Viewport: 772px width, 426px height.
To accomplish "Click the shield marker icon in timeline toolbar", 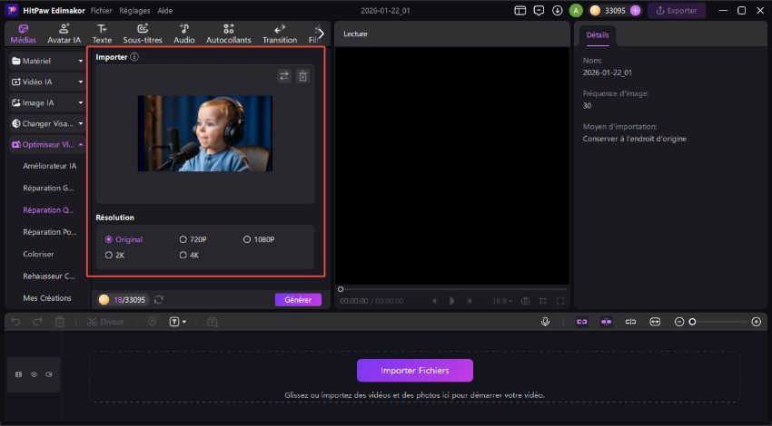I will [153, 322].
